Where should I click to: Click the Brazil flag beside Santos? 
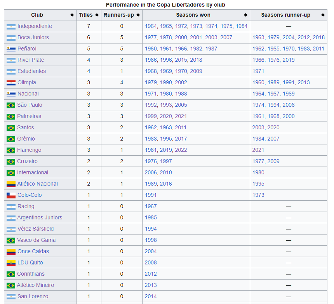[11, 128]
